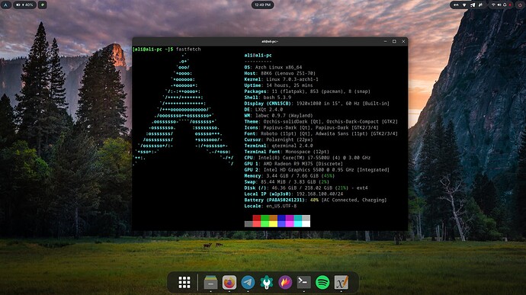Launch Firefox from the dock
The height and width of the screenshot is (295, 526).
click(229, 282)
